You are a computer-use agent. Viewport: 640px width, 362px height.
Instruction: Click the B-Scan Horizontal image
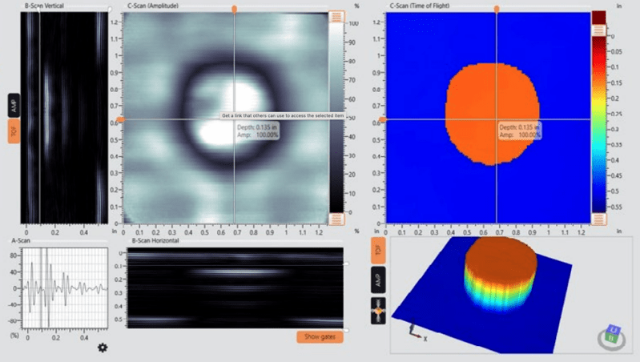click(235, 288)
